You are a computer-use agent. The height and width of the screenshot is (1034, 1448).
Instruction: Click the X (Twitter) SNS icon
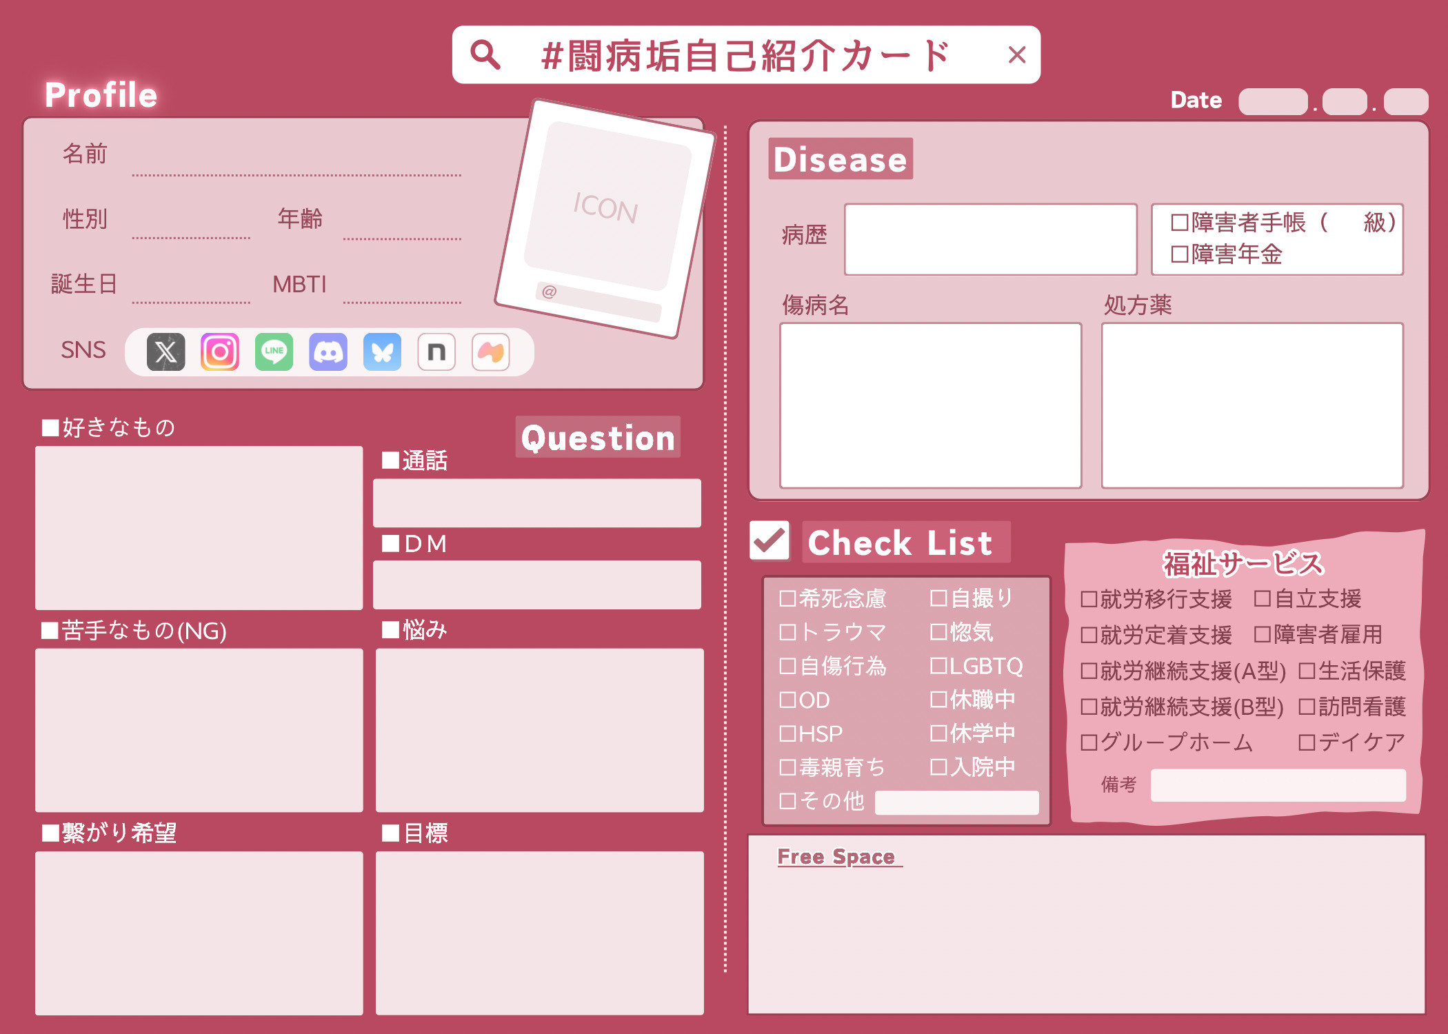[165, 352]
